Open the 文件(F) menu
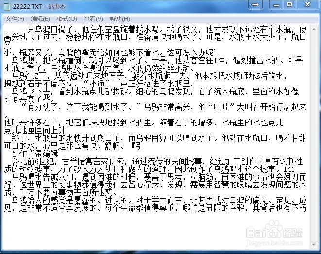Viewport: 321px width, 254px height. point(15,19)
